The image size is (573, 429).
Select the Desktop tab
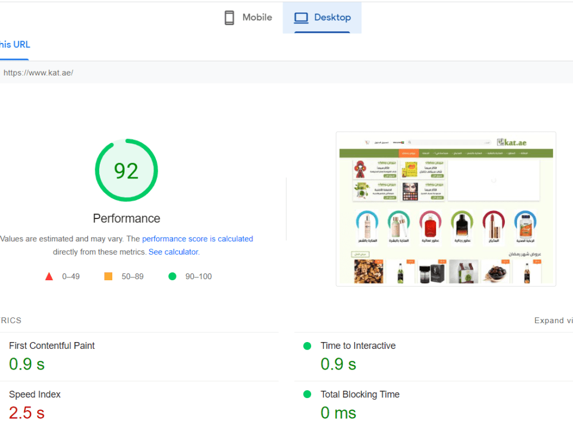(x=322, y=18)
